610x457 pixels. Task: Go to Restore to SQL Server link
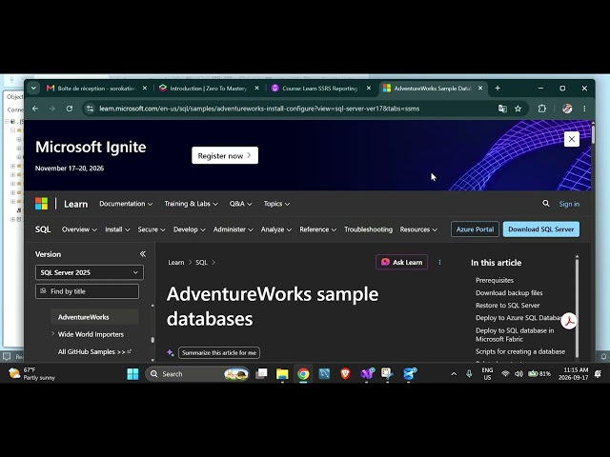coord(507,305)
